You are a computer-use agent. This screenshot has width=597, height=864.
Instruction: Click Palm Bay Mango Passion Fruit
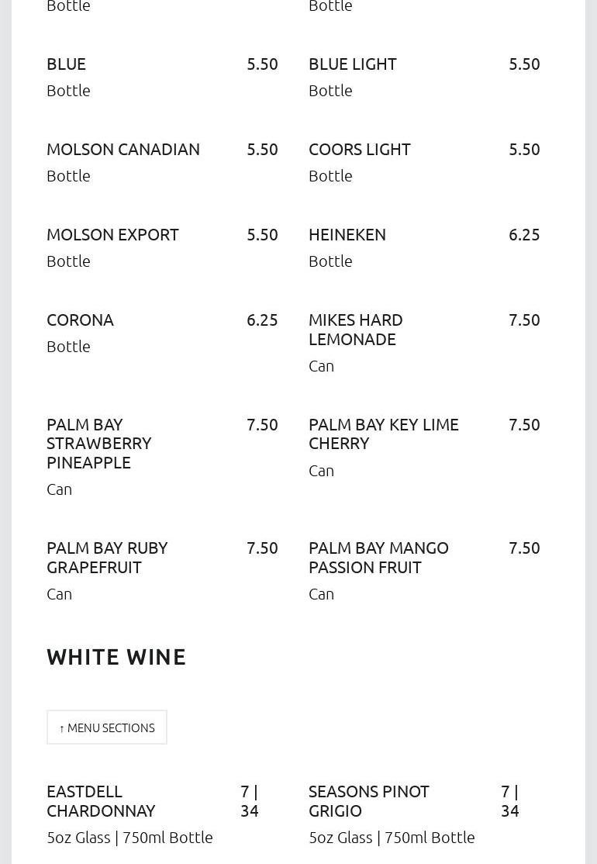pos(378,557)
